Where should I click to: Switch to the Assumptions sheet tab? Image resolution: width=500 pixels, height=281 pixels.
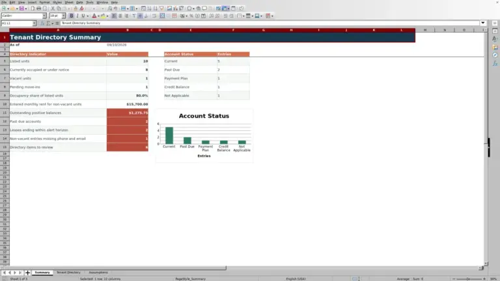click(x=98, y=273)
